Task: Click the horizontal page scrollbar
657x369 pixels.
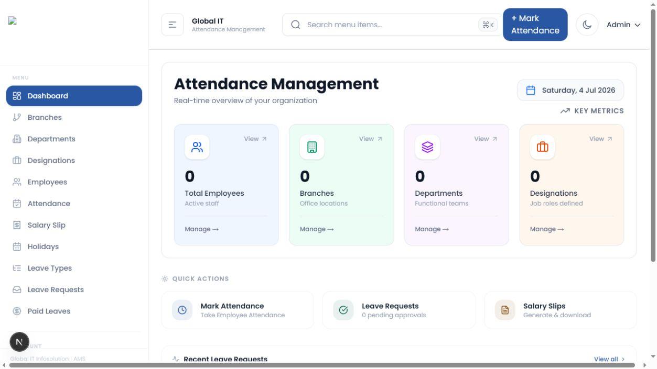Action: (321, 365)
